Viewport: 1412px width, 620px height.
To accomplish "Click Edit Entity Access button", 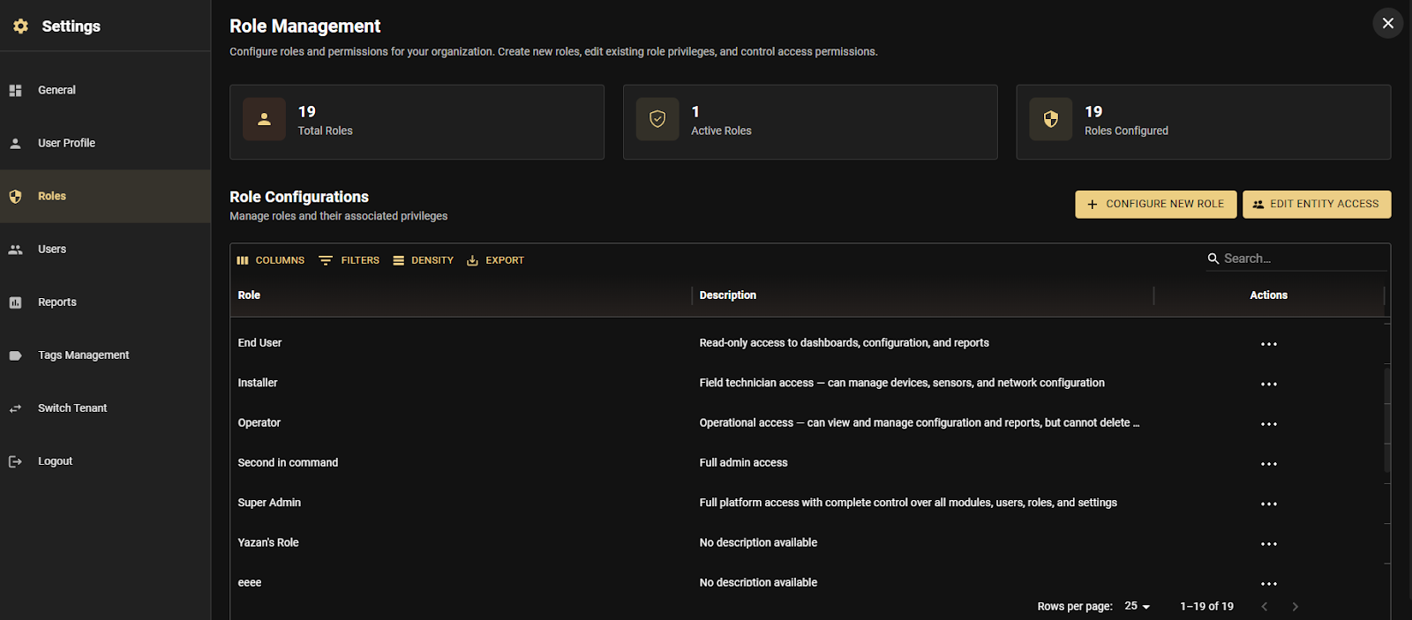I will [1316, 204].
